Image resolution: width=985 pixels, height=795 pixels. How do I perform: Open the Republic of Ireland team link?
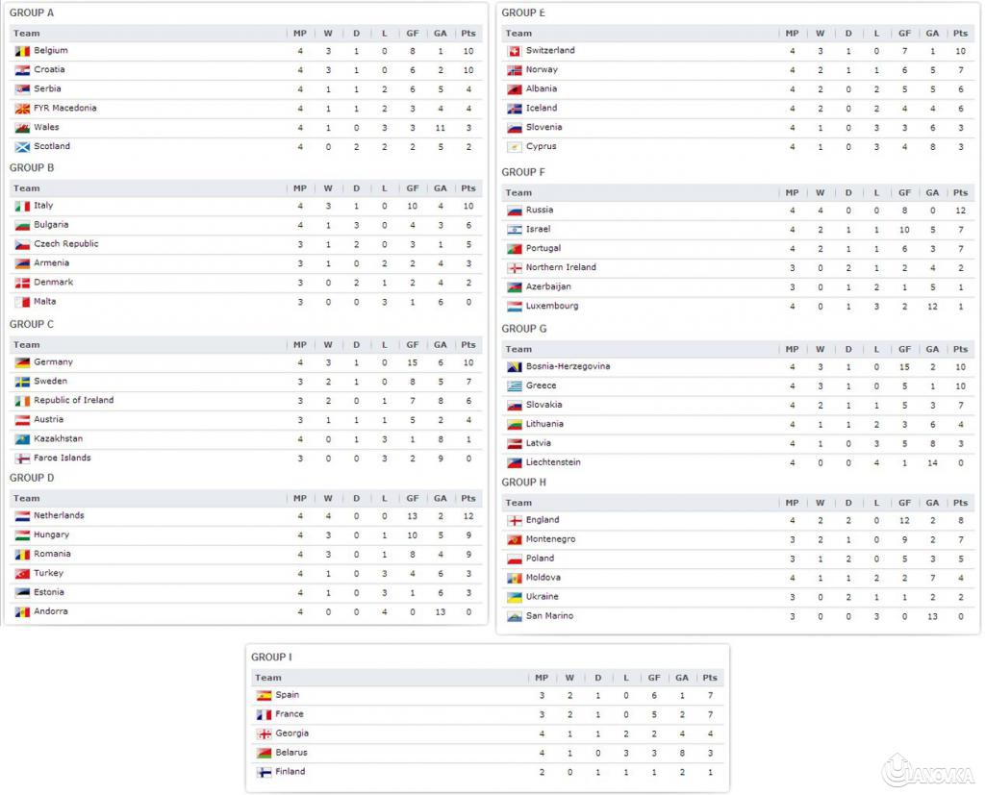(73, 401)
